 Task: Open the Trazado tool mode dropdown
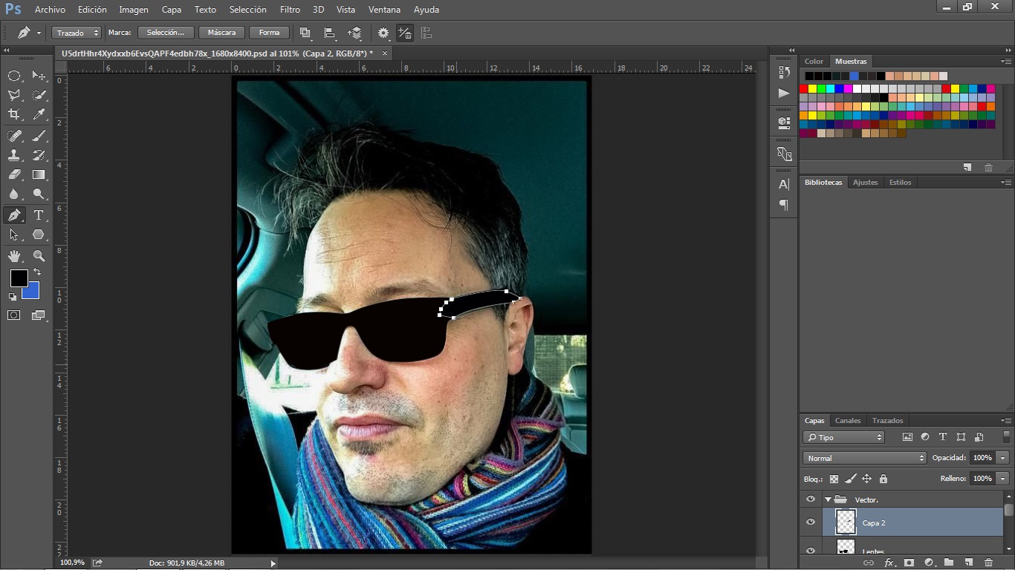point(77,33)
